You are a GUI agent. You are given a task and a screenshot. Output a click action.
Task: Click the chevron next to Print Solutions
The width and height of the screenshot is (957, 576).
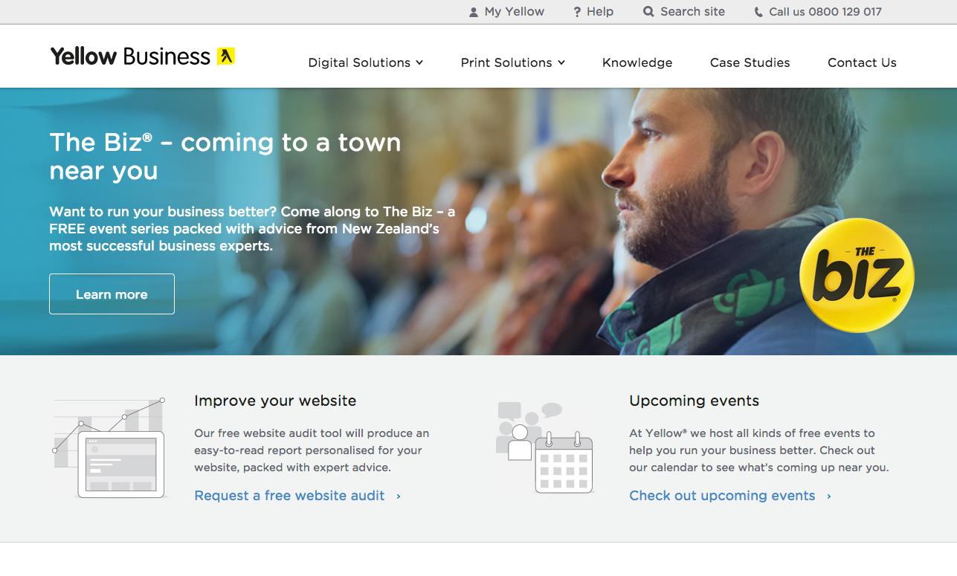point(561,62)
